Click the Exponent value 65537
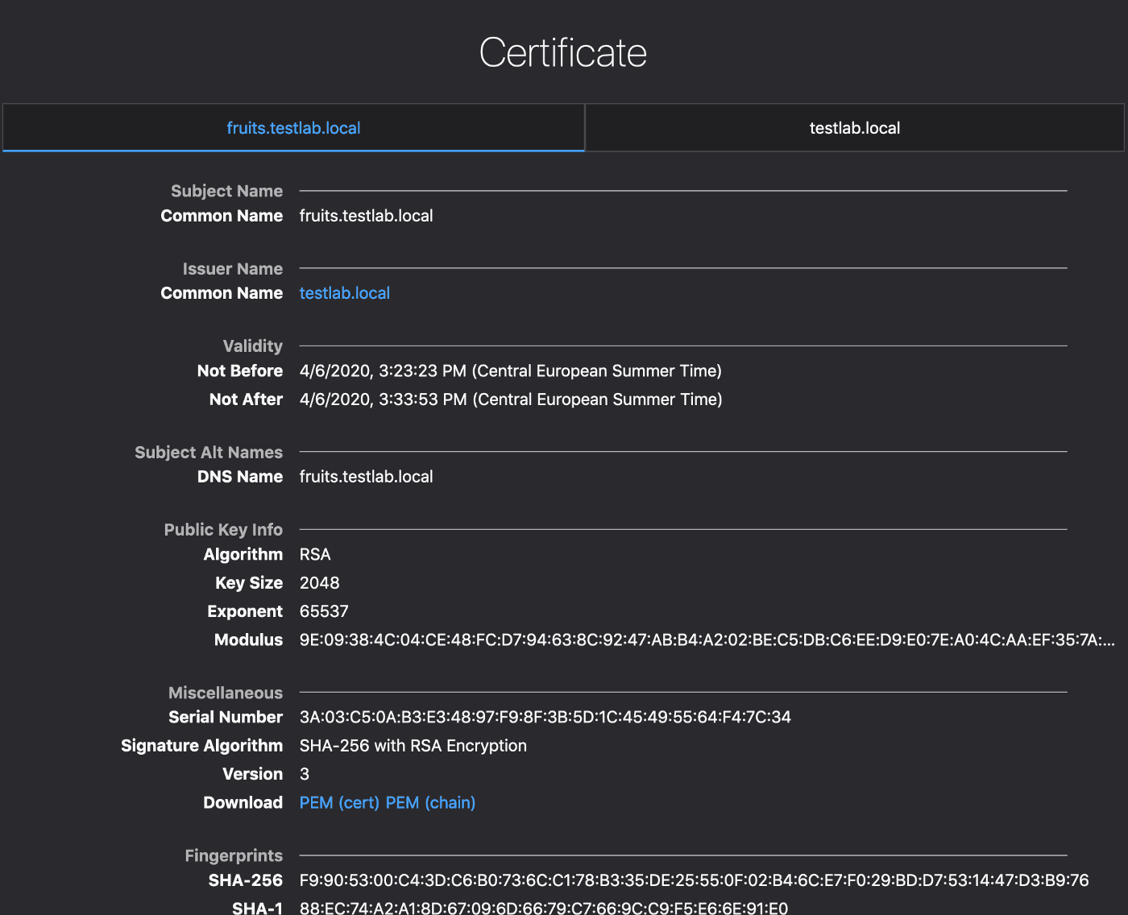 324,611
